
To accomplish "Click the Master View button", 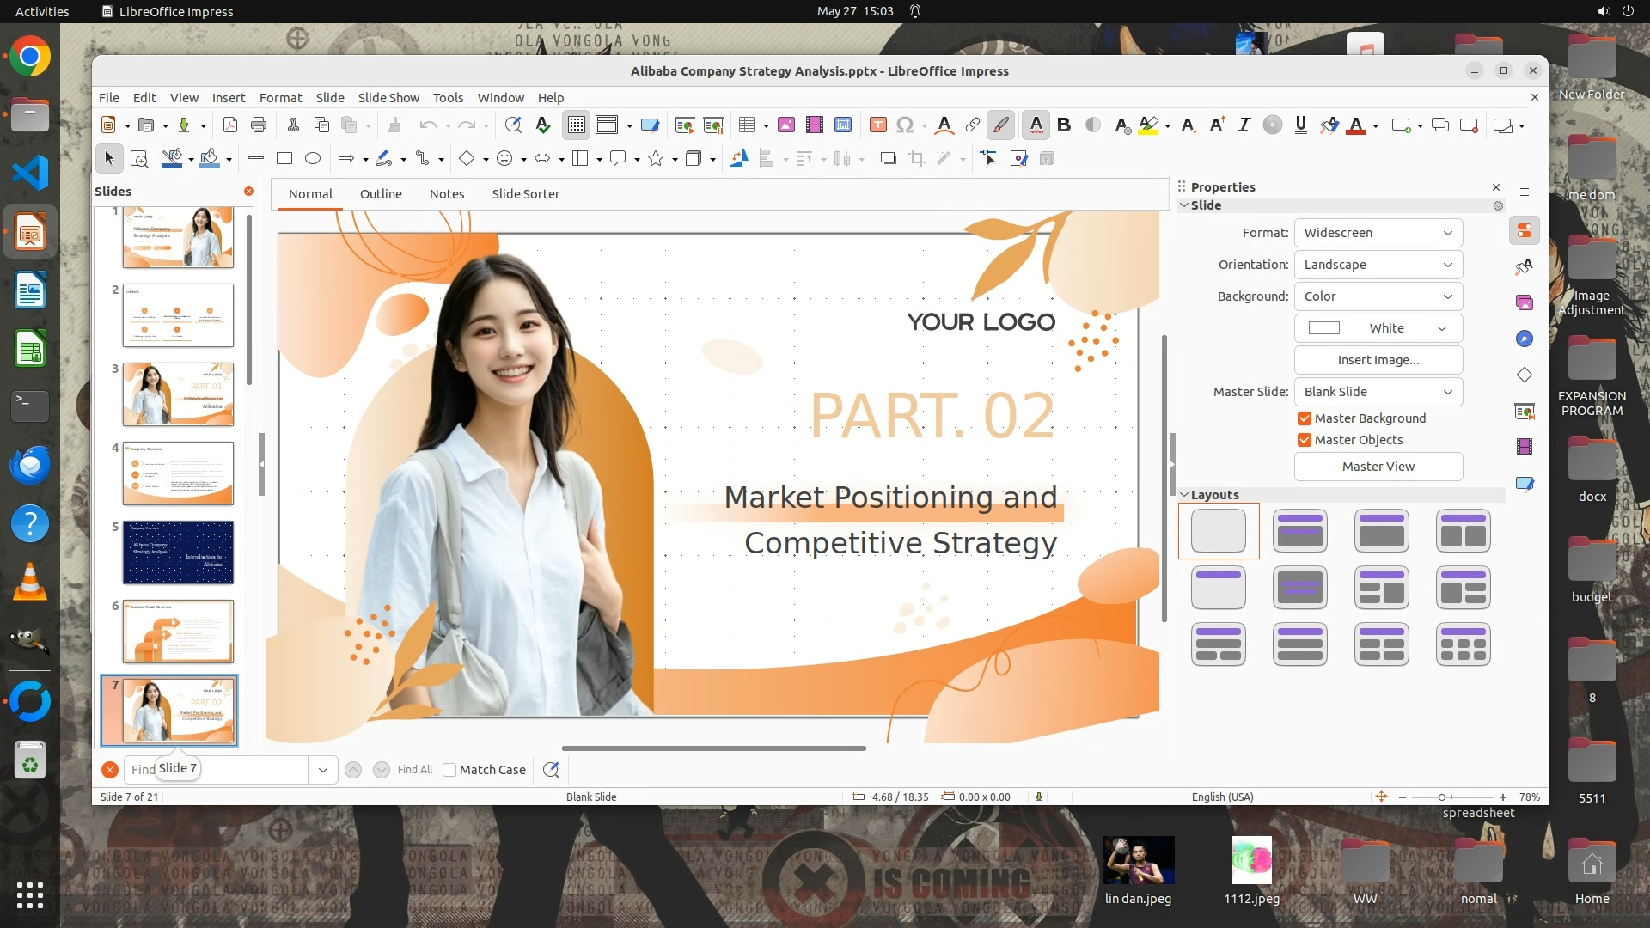I will (x=1378, y=467).
